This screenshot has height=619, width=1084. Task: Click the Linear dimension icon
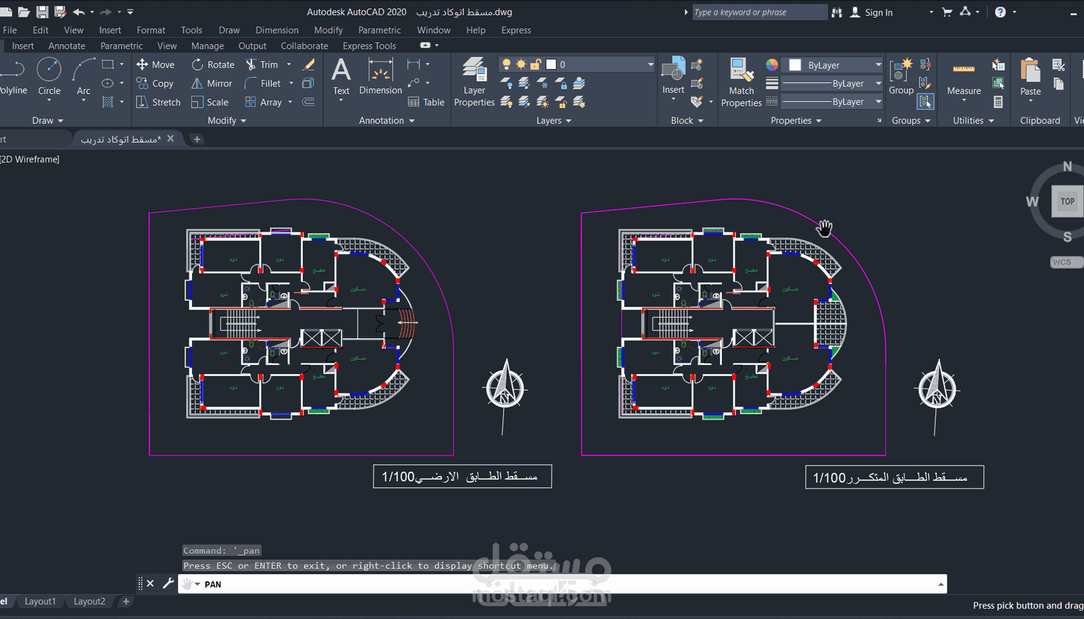click(x=414, y=64)
